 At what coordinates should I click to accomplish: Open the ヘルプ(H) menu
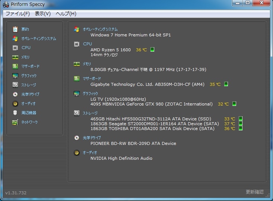pos(66,14)
